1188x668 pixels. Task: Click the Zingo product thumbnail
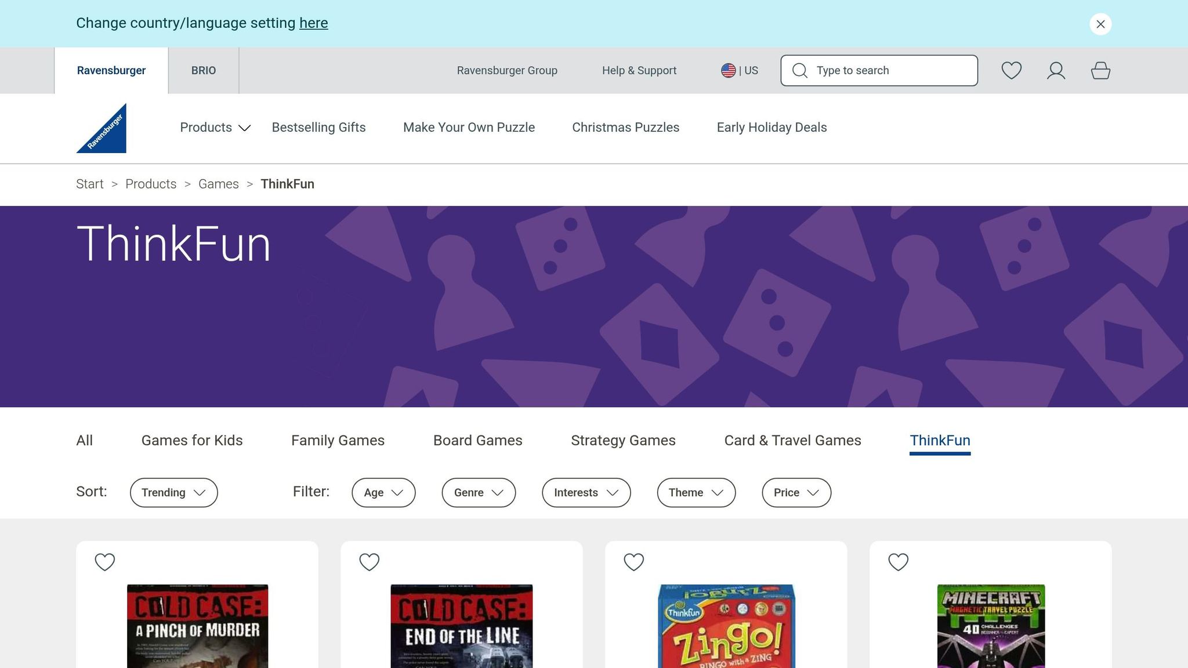click(x=726, y=626)
